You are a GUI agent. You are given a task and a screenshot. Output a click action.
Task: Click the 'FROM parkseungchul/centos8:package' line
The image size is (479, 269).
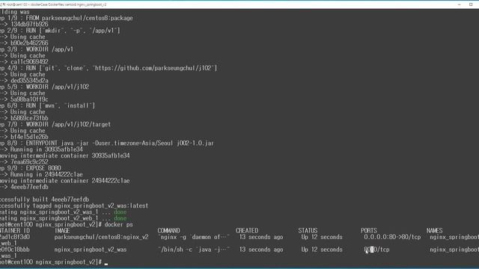pyautogui.click(x=67, y=18)
